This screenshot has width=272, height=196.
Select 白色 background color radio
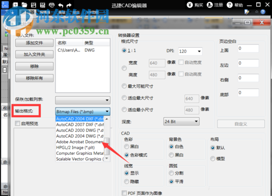pyautogui.click(x=171, y=147)
